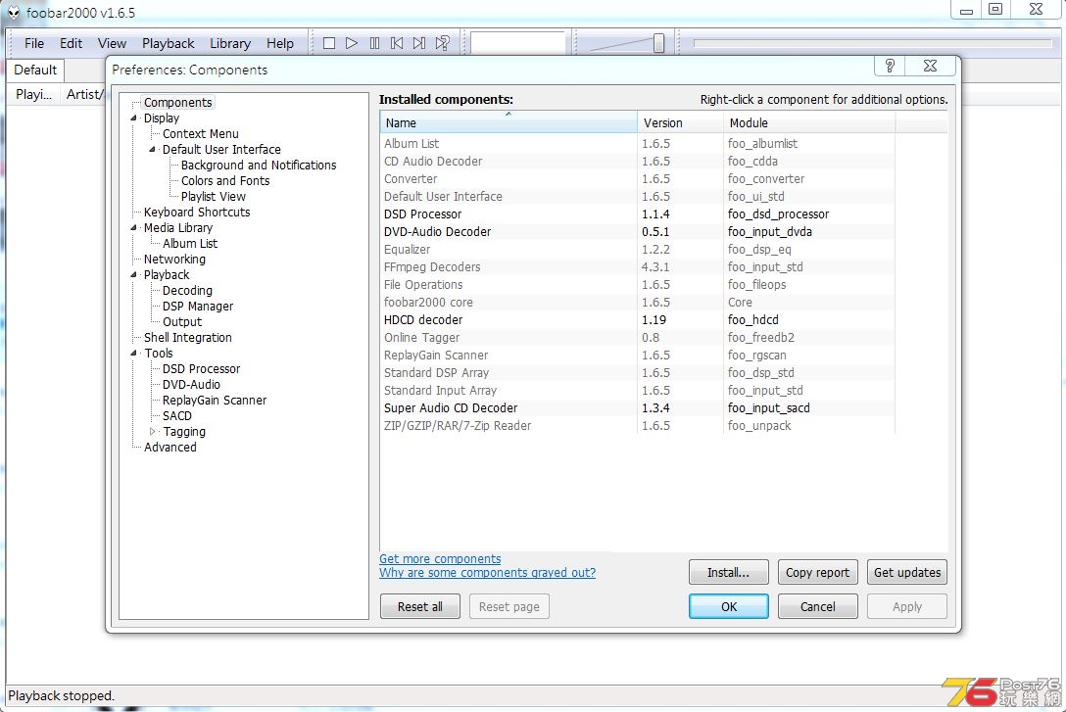Open Output preferences page

[x=181, y=322]
